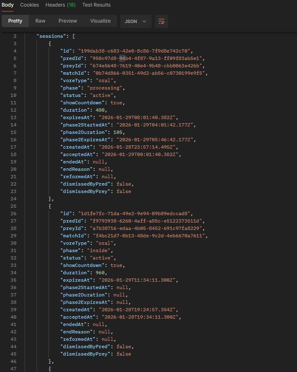
Task: Select the Body tab
Action: tap(8, 5)
